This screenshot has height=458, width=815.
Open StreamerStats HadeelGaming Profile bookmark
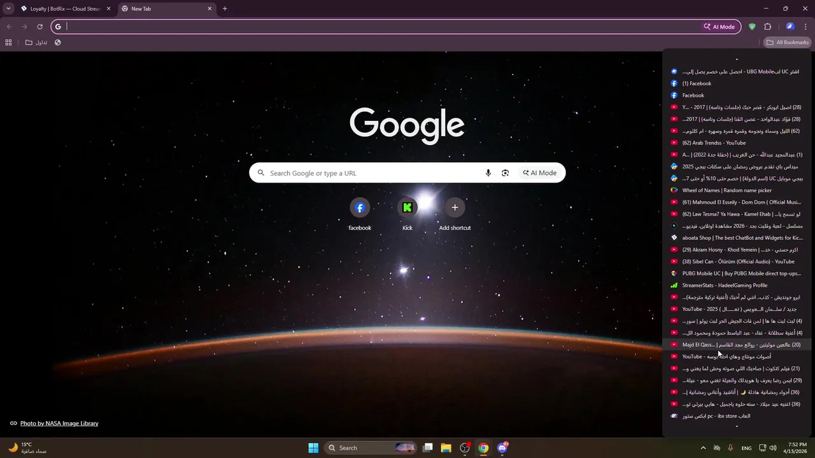(x=737, y=285)
